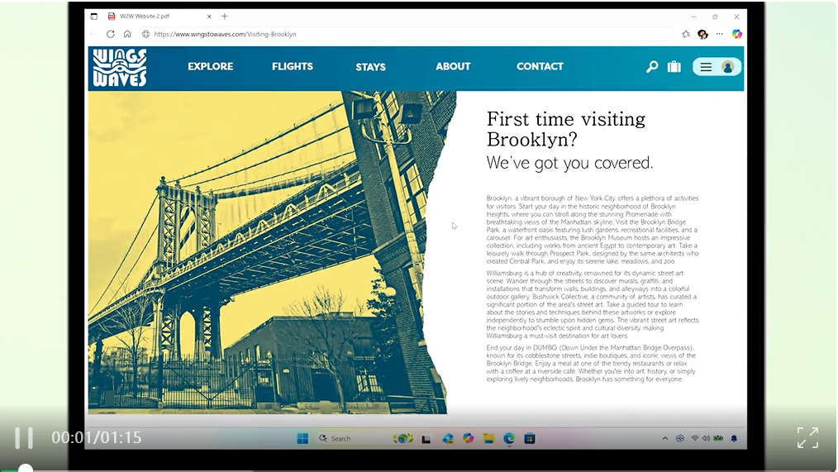Open the blue arrow app icon in taskbar
The image size is (838, 472).
[x=447, y=438]
